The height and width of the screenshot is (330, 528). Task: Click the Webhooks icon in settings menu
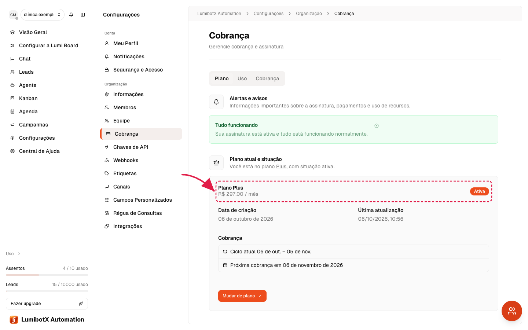pyautogui.click(x=107, y=160)
